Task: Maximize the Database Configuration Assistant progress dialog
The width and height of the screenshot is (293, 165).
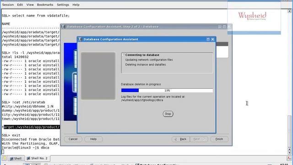Action: 208,39
